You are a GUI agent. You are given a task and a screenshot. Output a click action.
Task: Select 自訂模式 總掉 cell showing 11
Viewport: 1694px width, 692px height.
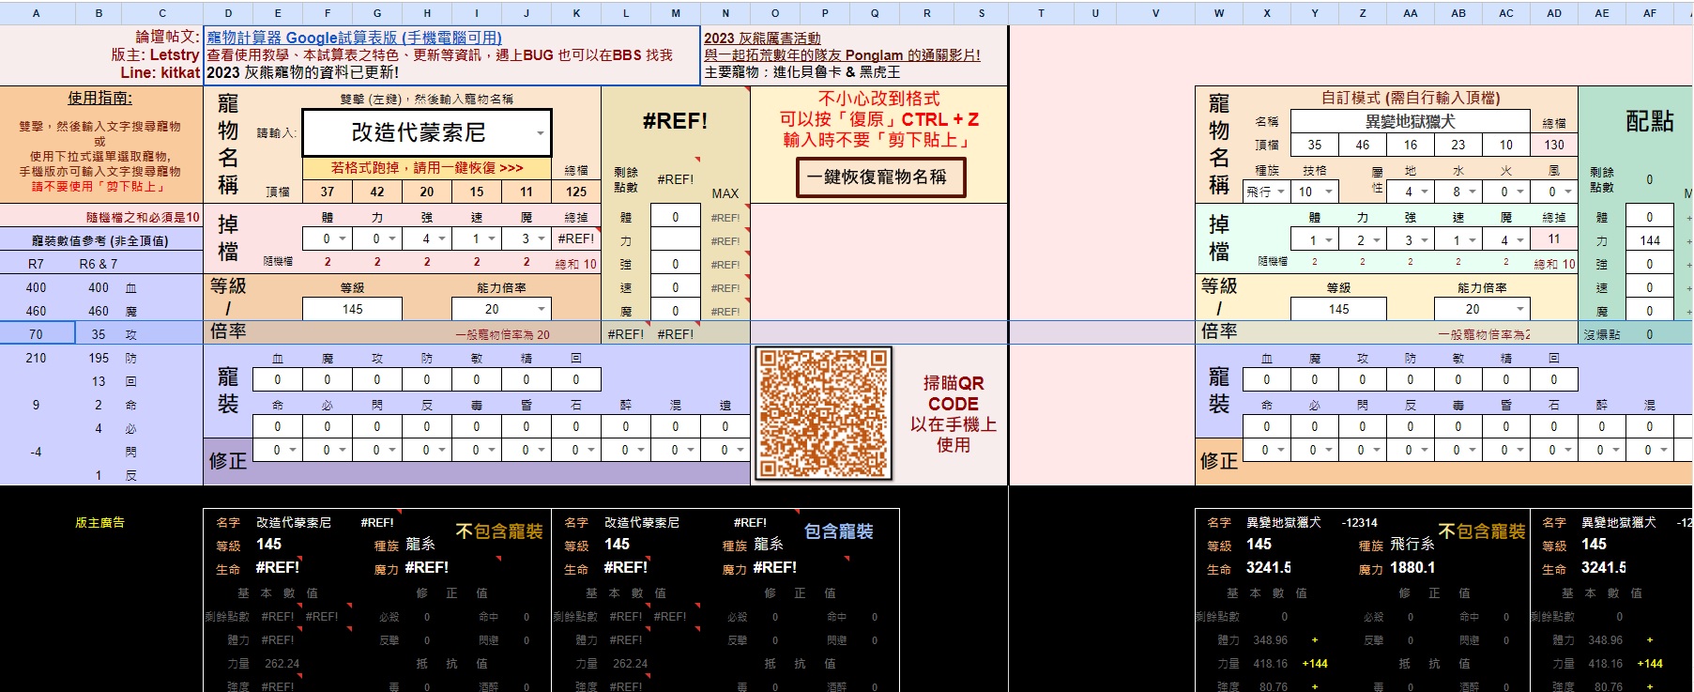coord(1554,239)
